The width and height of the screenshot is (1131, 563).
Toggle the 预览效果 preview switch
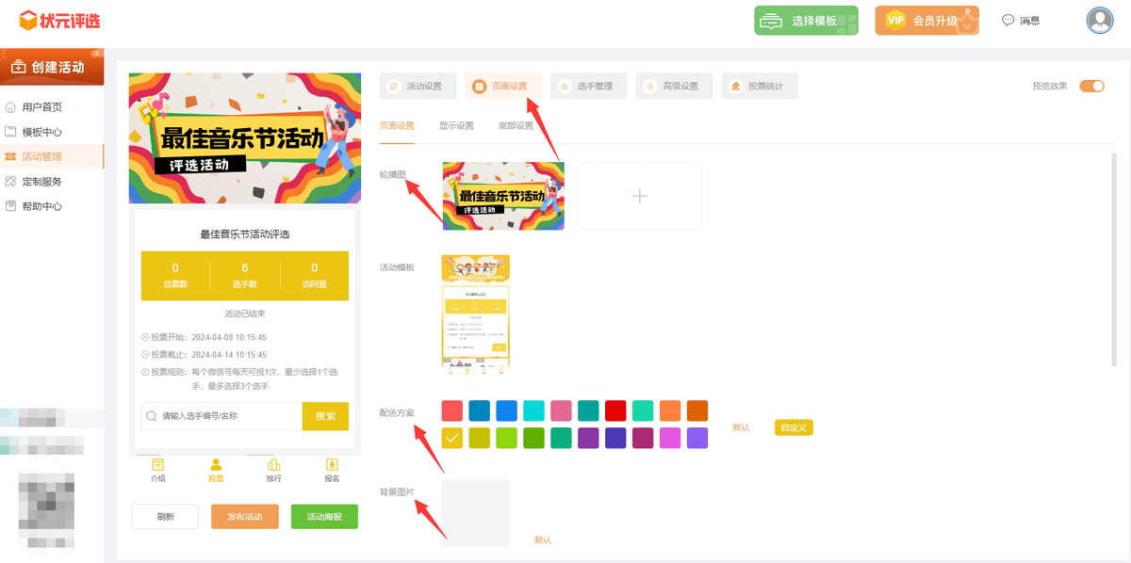coord(1092,86)
